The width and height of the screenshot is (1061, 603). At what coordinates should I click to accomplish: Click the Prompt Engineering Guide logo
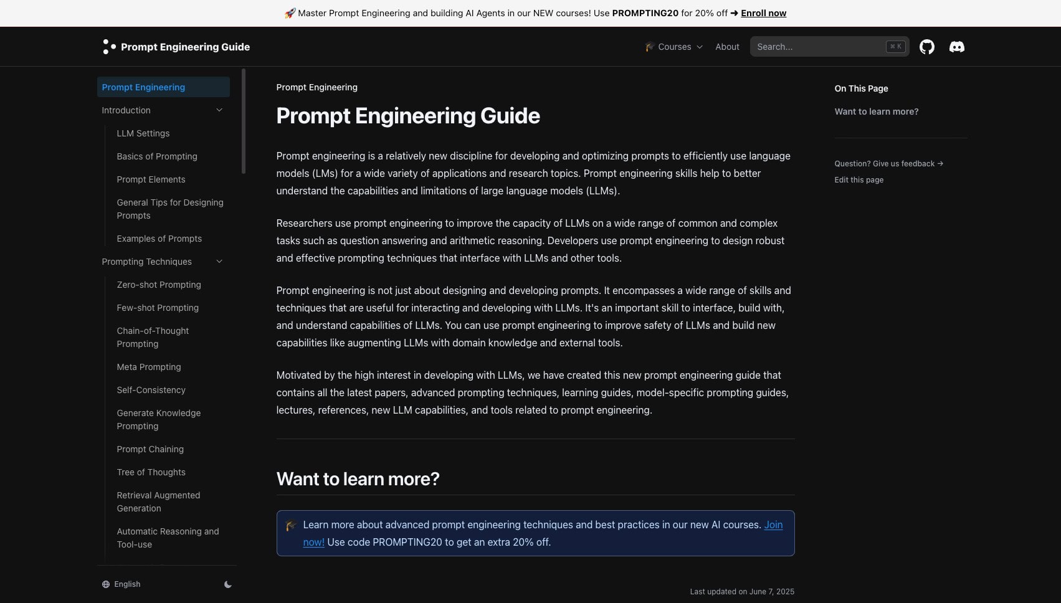click(x=176, y=47)
